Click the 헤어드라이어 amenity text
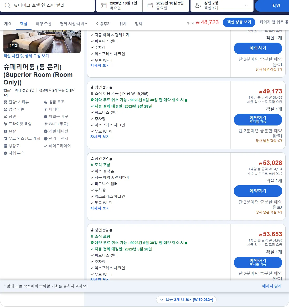289x307 pixels. coord(60,146)
